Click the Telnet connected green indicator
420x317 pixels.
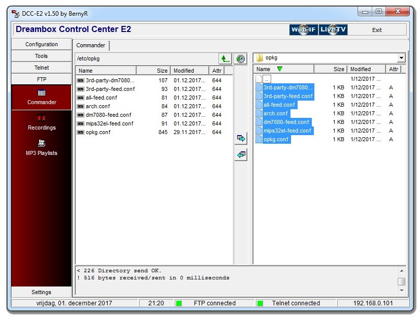(x=260, y=303)
